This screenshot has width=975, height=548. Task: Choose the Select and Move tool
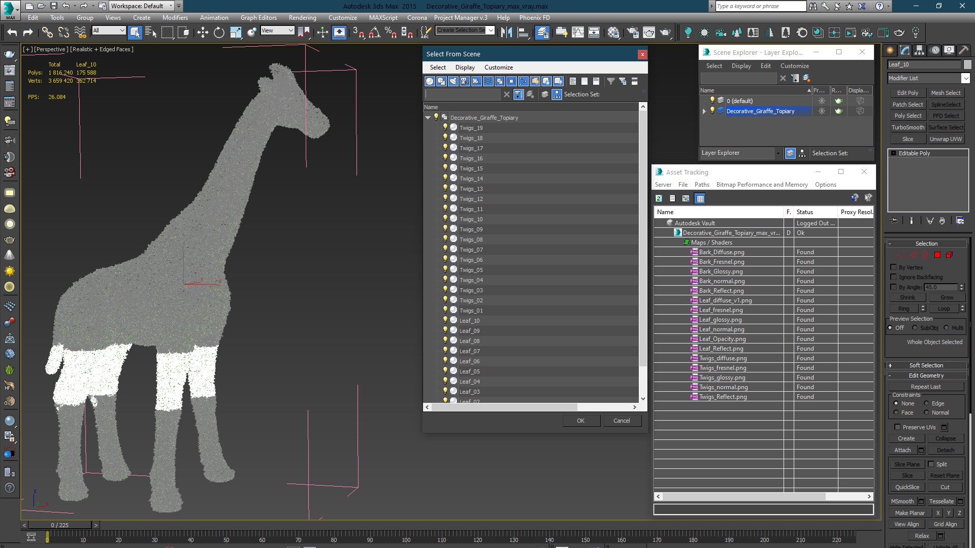[x=203, y=32]
